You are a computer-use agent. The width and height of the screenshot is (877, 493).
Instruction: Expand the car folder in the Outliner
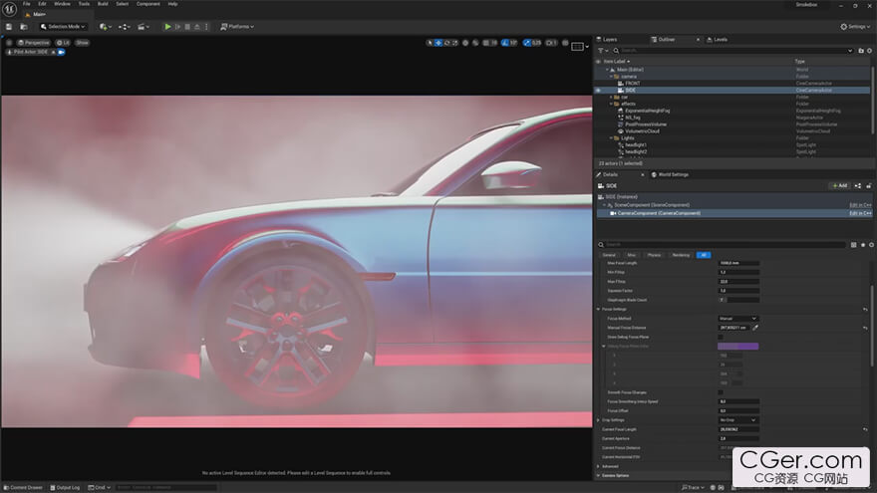click(x=611, y=98)
